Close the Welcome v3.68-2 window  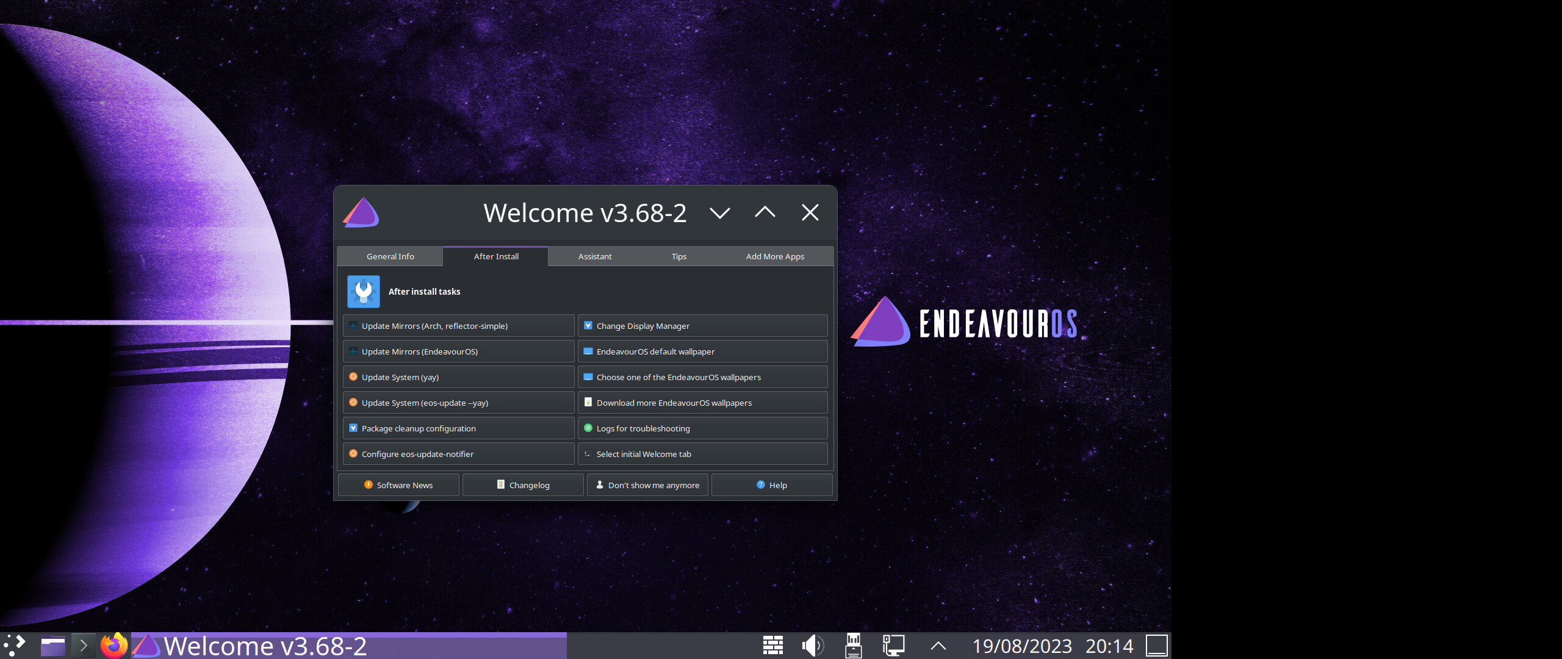[810, 212]
